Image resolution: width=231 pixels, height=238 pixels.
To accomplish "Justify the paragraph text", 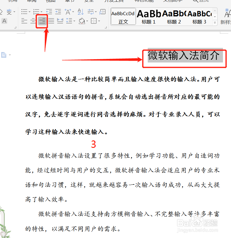I will (51, 21).
